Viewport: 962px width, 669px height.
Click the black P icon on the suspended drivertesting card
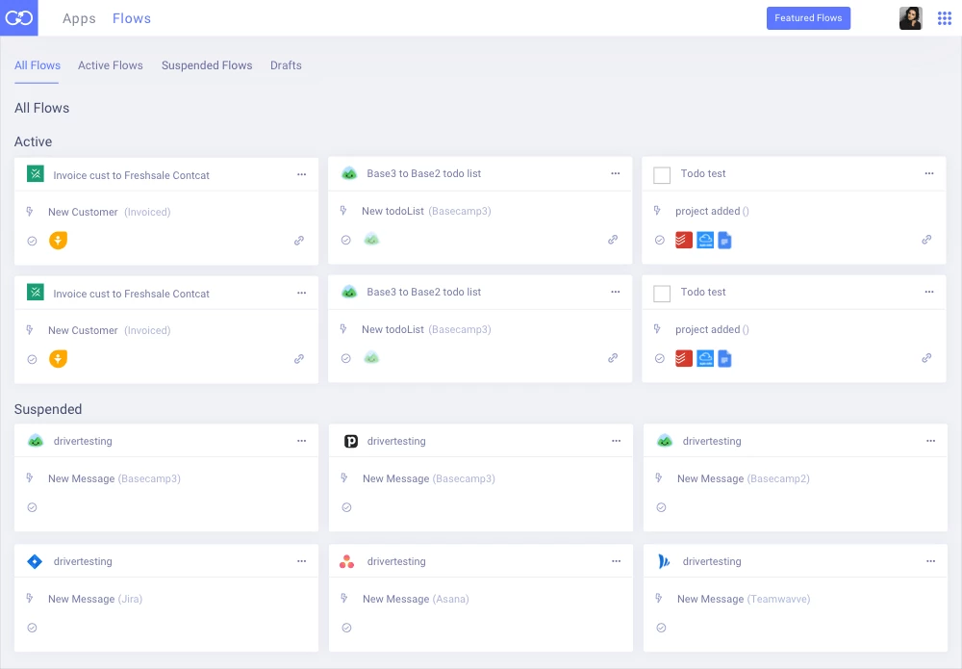(x=351, y=441)
